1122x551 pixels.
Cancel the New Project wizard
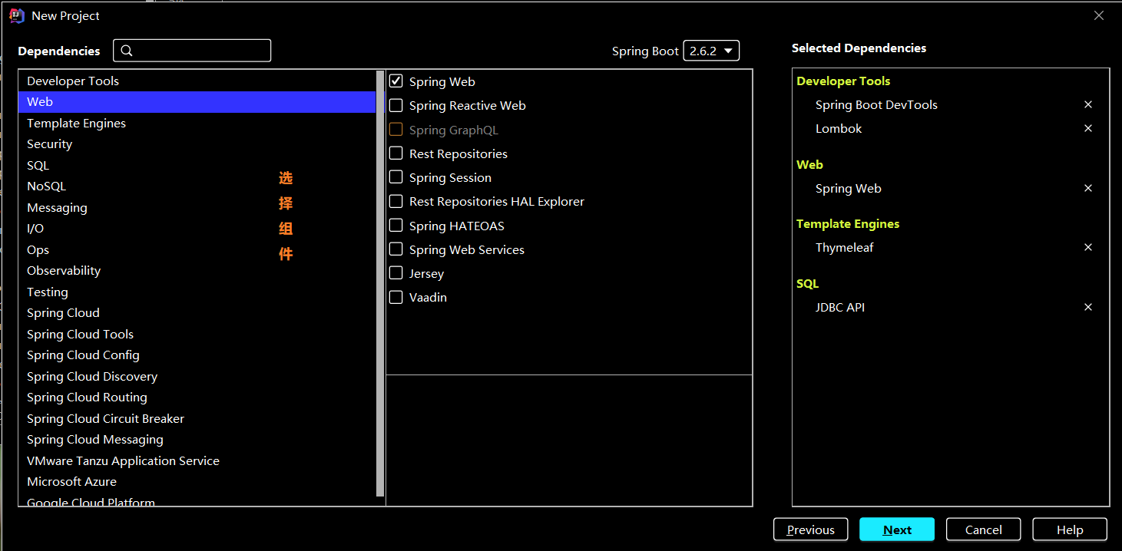(x=983, y=530)
